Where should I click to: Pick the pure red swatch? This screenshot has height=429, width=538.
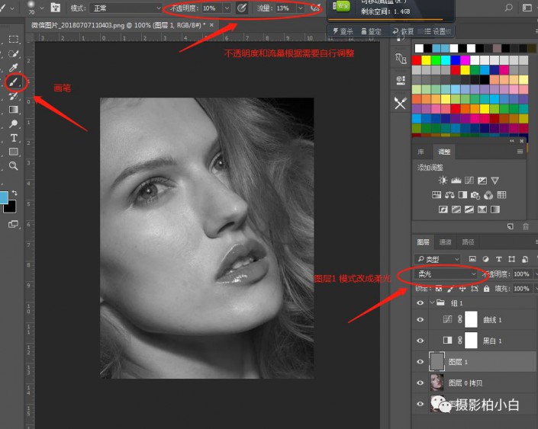tap(417, 60)
